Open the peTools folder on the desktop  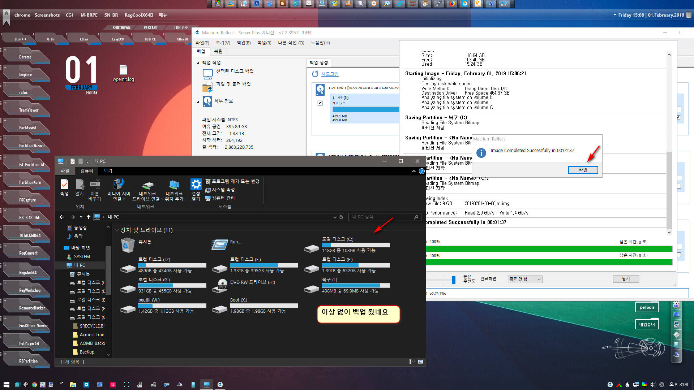click(x=647, y=307)
